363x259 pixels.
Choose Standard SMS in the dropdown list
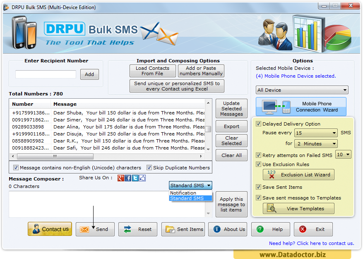pyautogui.click(x=190, y=198)
